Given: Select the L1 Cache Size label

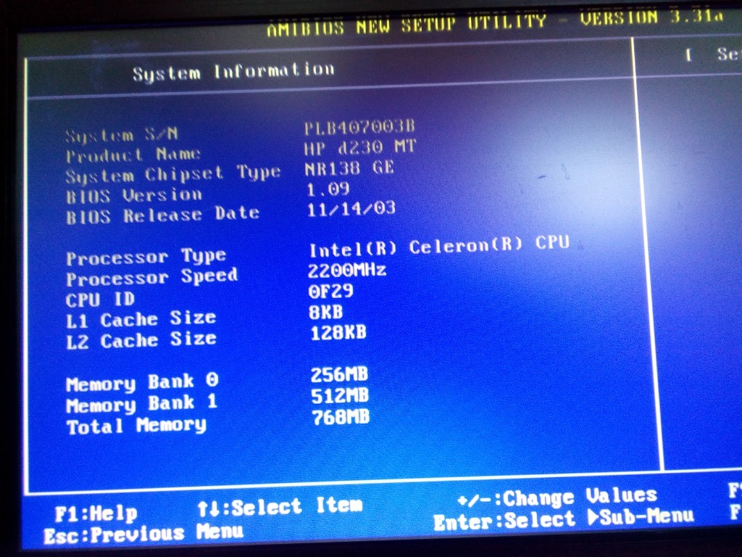Looking at the screenshot, I should pos(141,320).
